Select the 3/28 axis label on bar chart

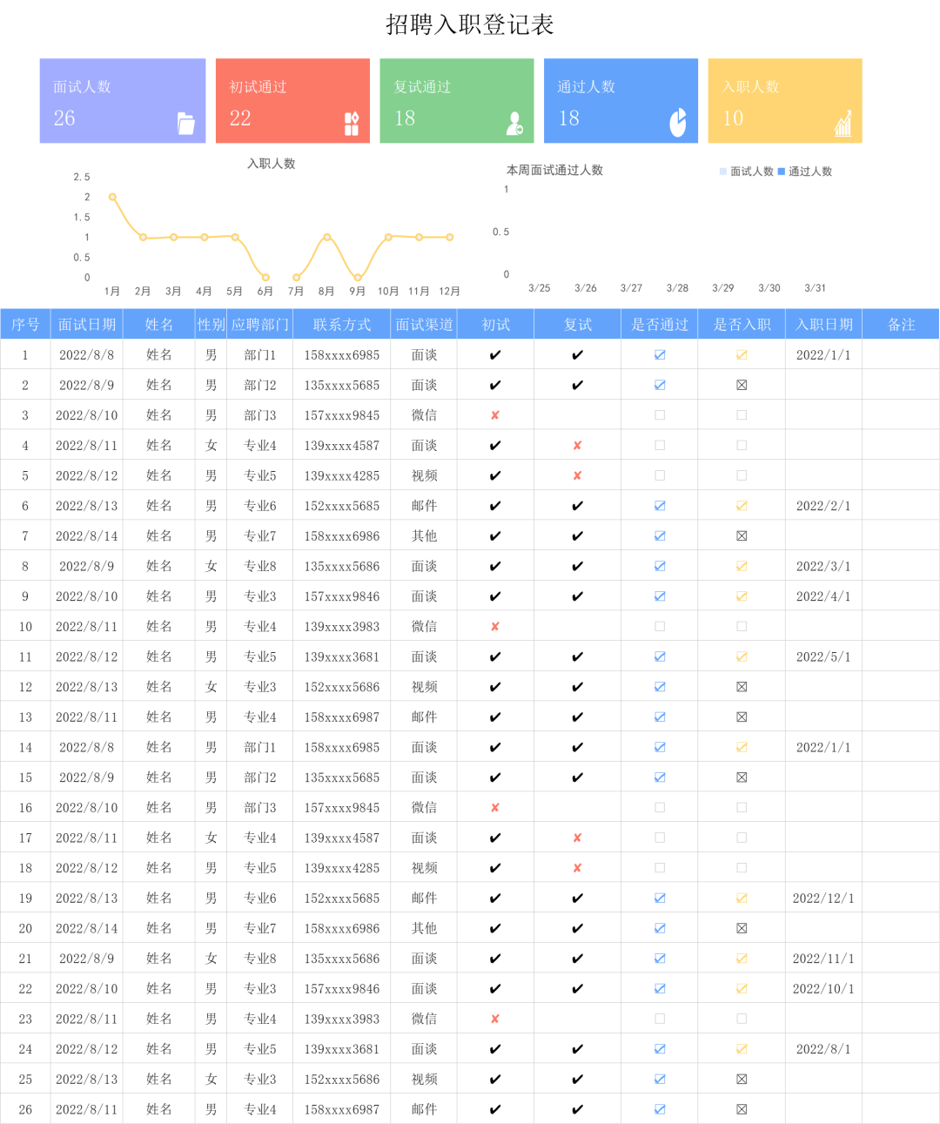[x=677, y=288]
